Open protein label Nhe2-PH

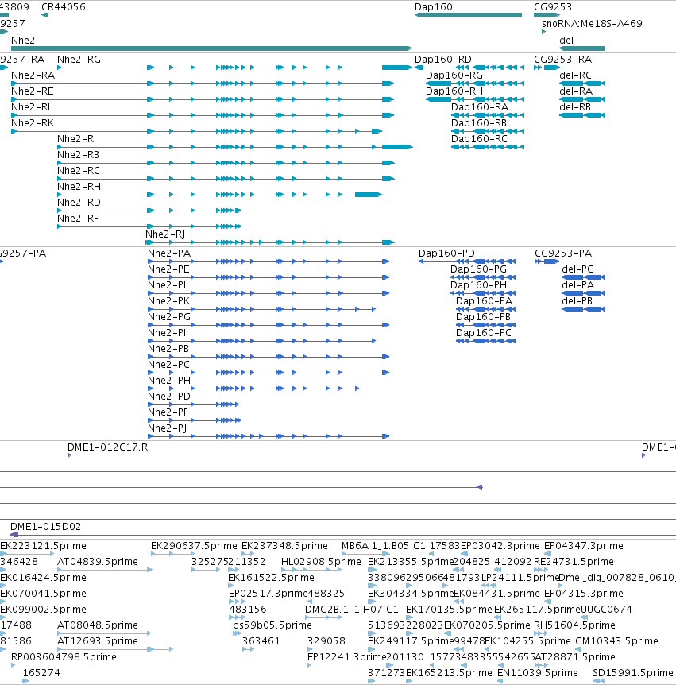pos(169,381)
